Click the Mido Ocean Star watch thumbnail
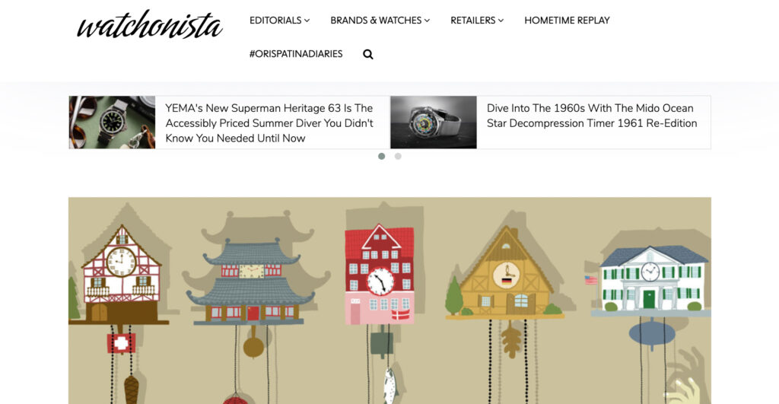 tap(433, 122)
